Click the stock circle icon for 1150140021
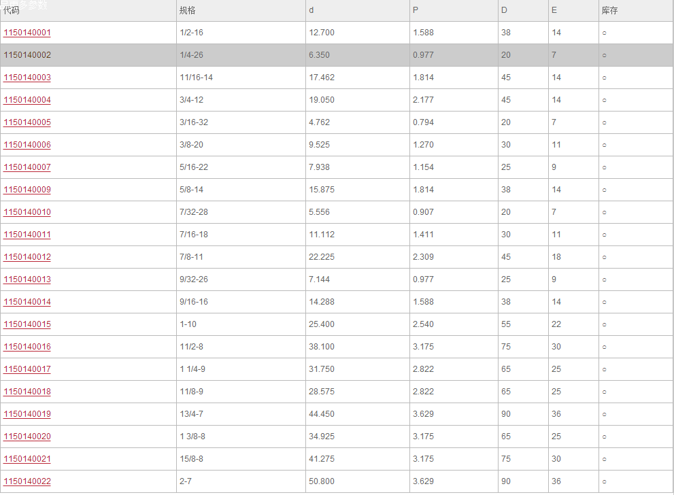The width and height of the screenshot is (674, 495). [x=605, y=460]
